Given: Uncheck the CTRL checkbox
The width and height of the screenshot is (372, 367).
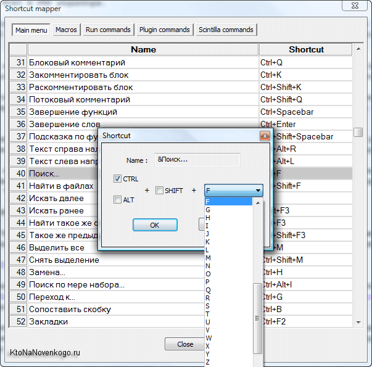Looking at the screenshot, I should 117,179.
